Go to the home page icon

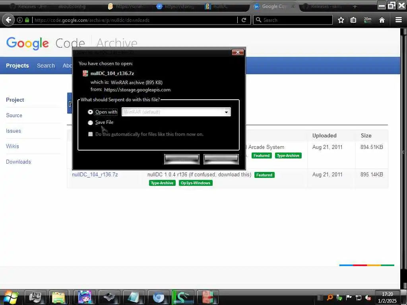[x=382, y=20]
